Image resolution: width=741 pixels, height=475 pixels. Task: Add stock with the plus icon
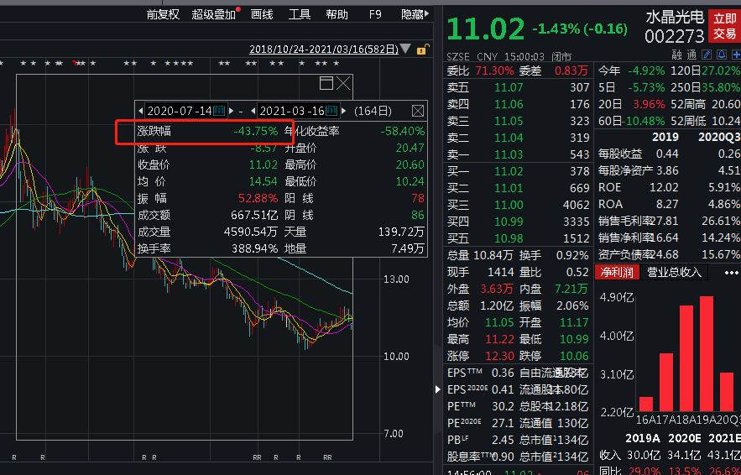[734, 55]
